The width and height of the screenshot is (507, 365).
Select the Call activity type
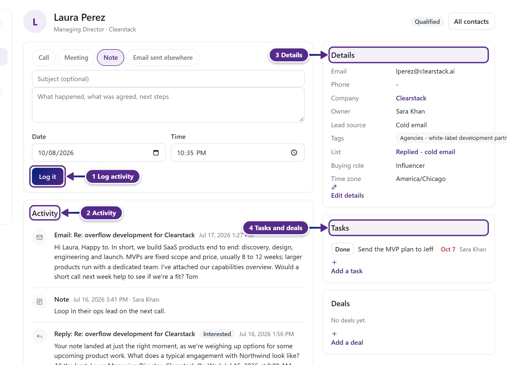(44, 58)
